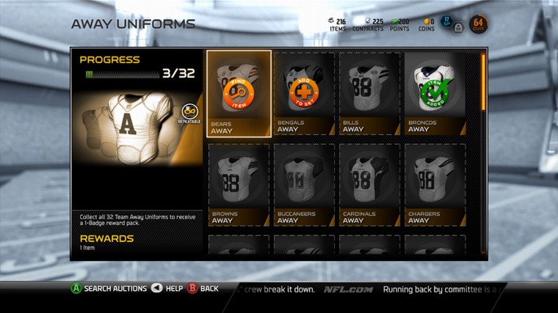Click the orange vertical scrollbar thumb

pyautogui.click(x=483, y=82)
